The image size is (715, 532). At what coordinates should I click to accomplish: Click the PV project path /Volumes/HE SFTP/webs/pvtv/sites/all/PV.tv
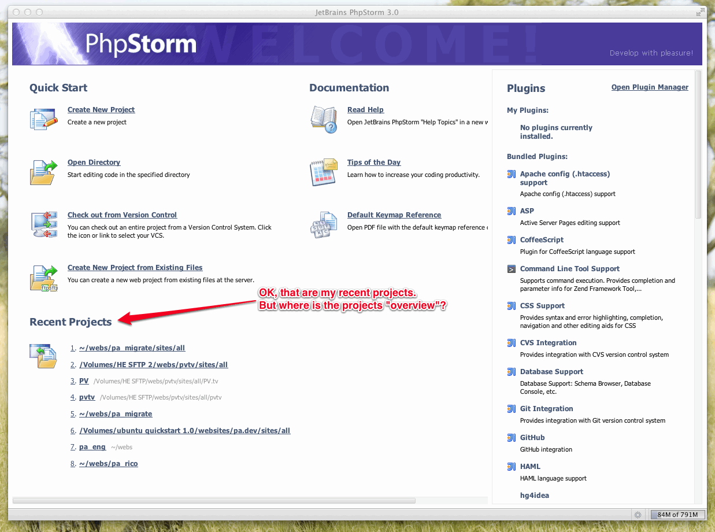[156, 382]
